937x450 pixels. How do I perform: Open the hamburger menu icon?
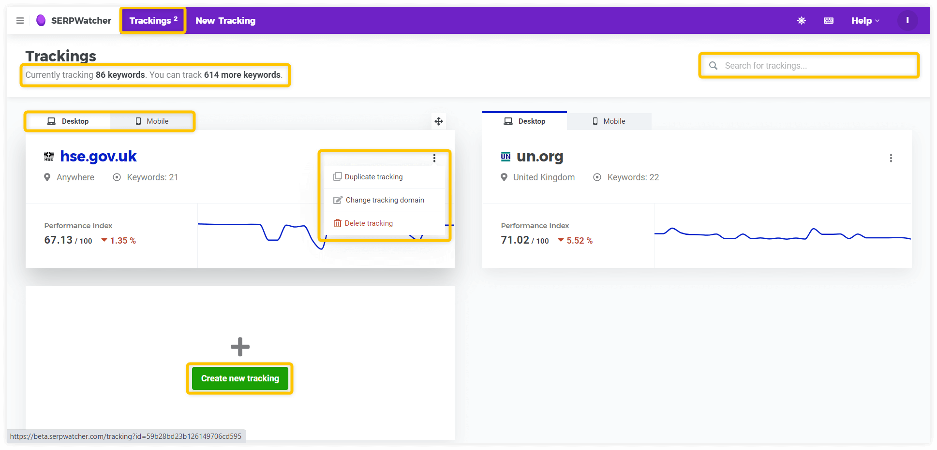coord(20,21)
